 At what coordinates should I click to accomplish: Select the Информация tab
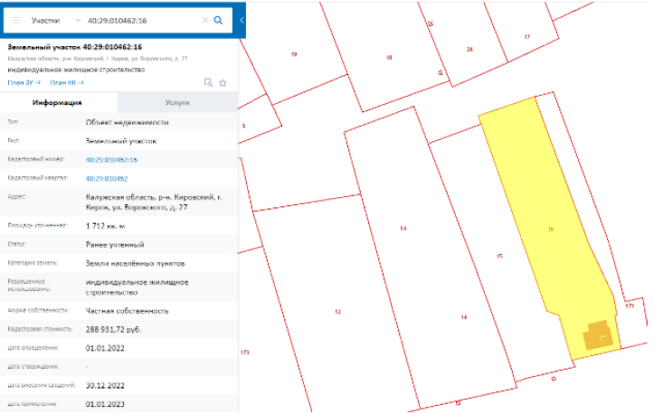(58, 102)
